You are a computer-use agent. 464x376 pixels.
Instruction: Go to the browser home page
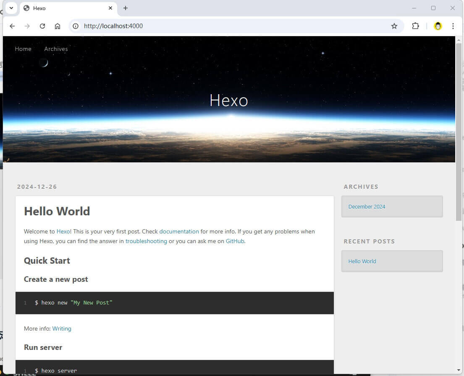(58, 26)
